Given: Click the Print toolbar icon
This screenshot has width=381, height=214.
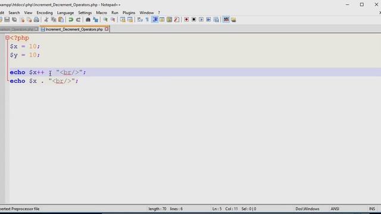Looking at the screenshot, I should [x=36, y=20].
